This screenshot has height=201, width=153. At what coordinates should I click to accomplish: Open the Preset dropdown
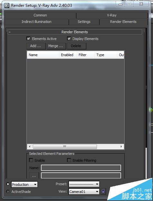pyautogui.click(x=84, y=184)
